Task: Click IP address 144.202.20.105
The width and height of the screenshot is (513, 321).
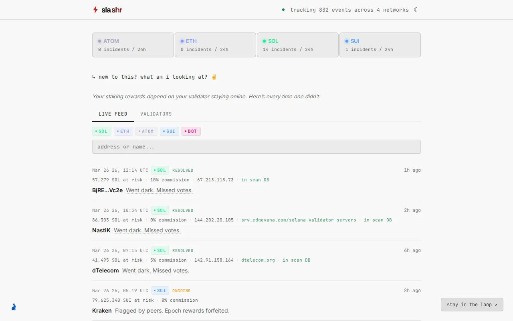Action: [x=214, y=220]
